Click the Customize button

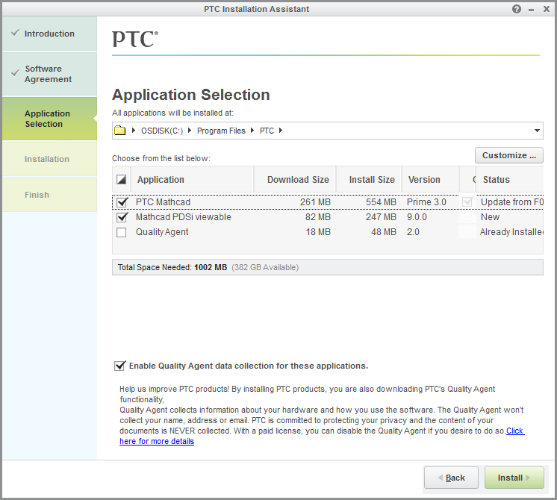point(509,155)
